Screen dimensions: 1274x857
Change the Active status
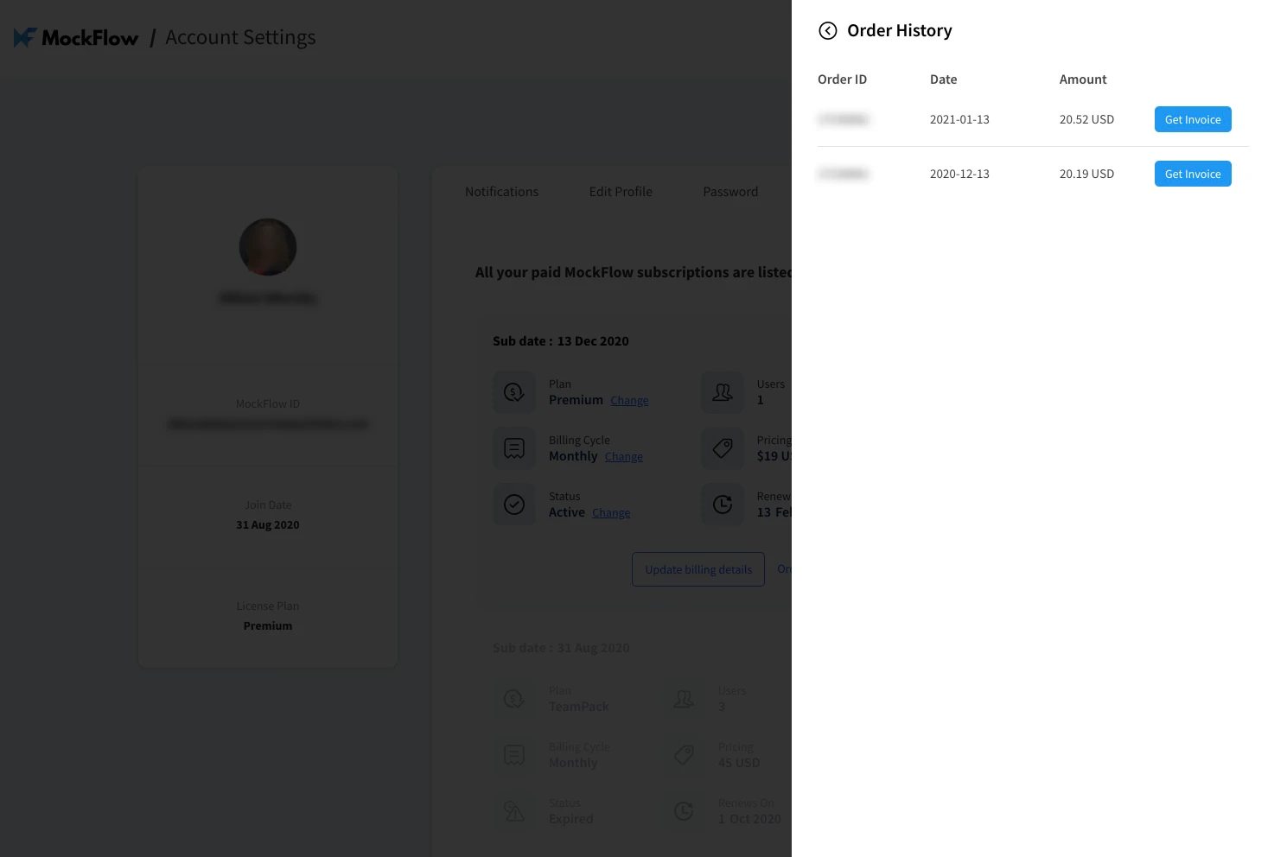click(611, 513)
